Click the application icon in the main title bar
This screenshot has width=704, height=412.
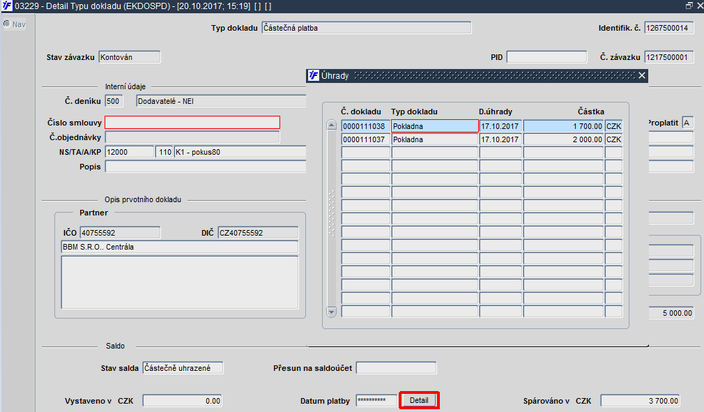coord(7,6)
